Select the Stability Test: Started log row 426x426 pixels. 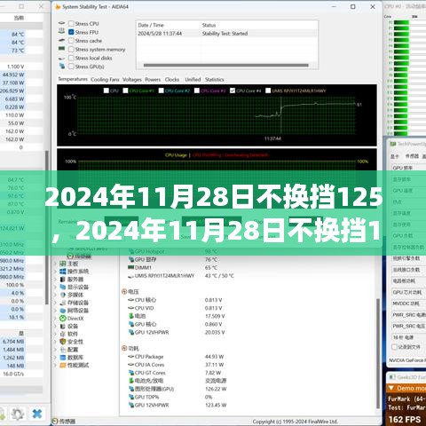[227, 34]
